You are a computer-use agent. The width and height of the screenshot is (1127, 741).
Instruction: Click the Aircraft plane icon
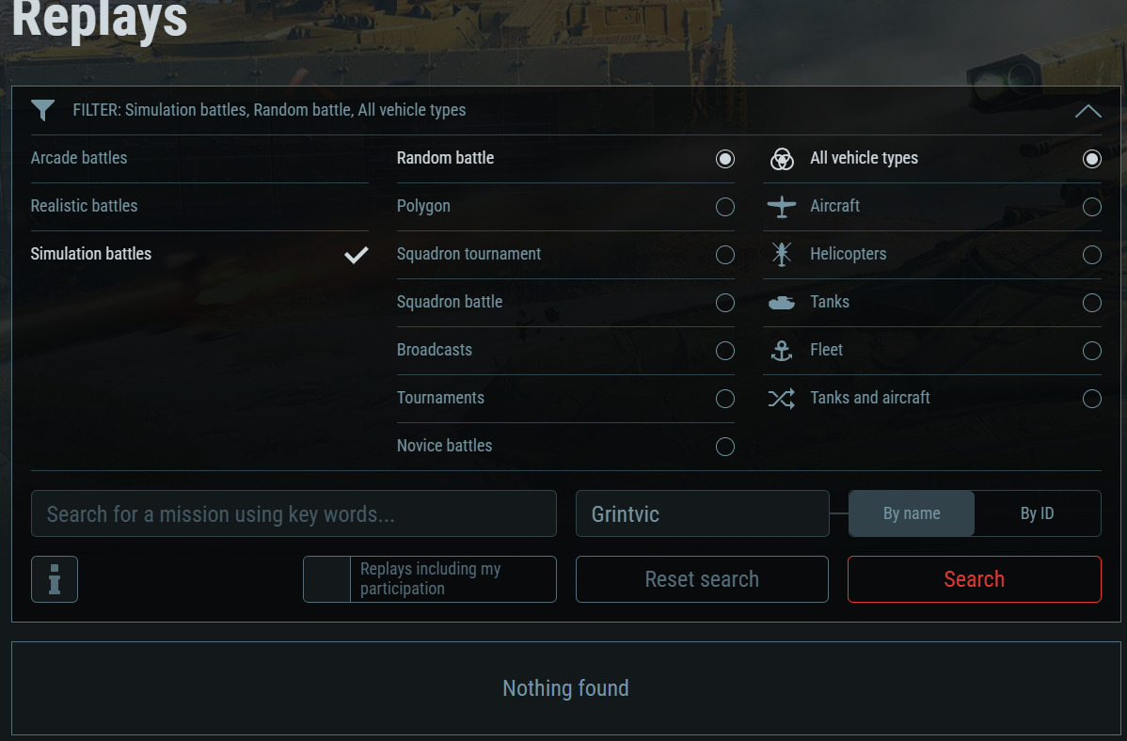pyautogui.click(x=782, y=207)
